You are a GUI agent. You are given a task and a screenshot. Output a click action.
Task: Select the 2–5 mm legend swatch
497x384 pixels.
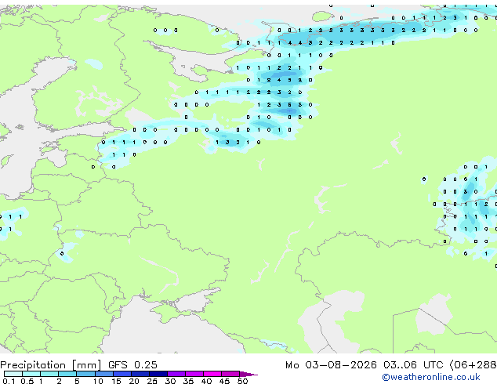pyautogui.click(x=67, y=374)
